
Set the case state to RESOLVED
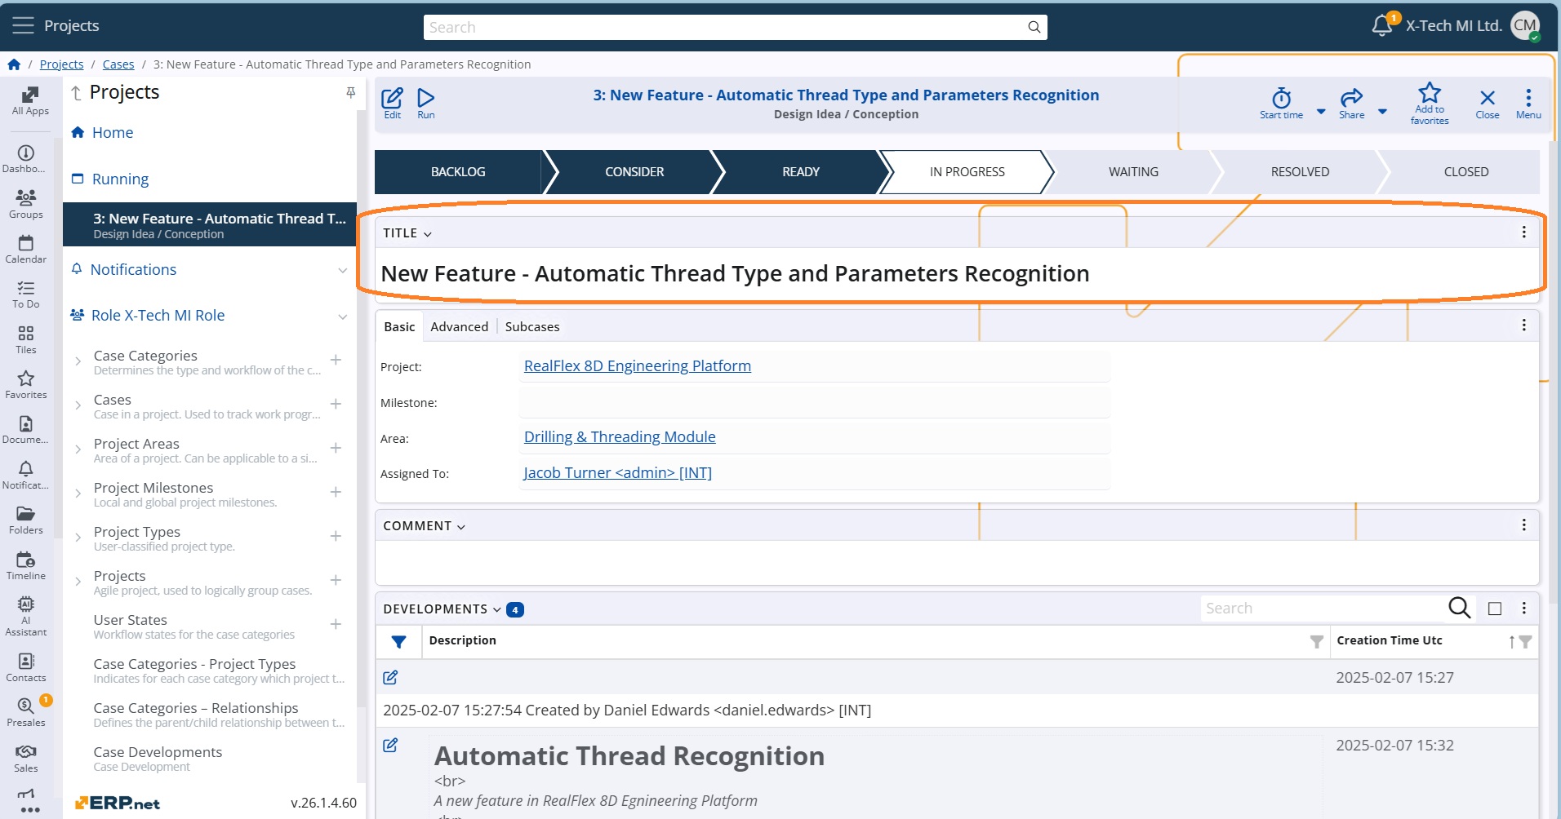click(x=1300, y=172)
